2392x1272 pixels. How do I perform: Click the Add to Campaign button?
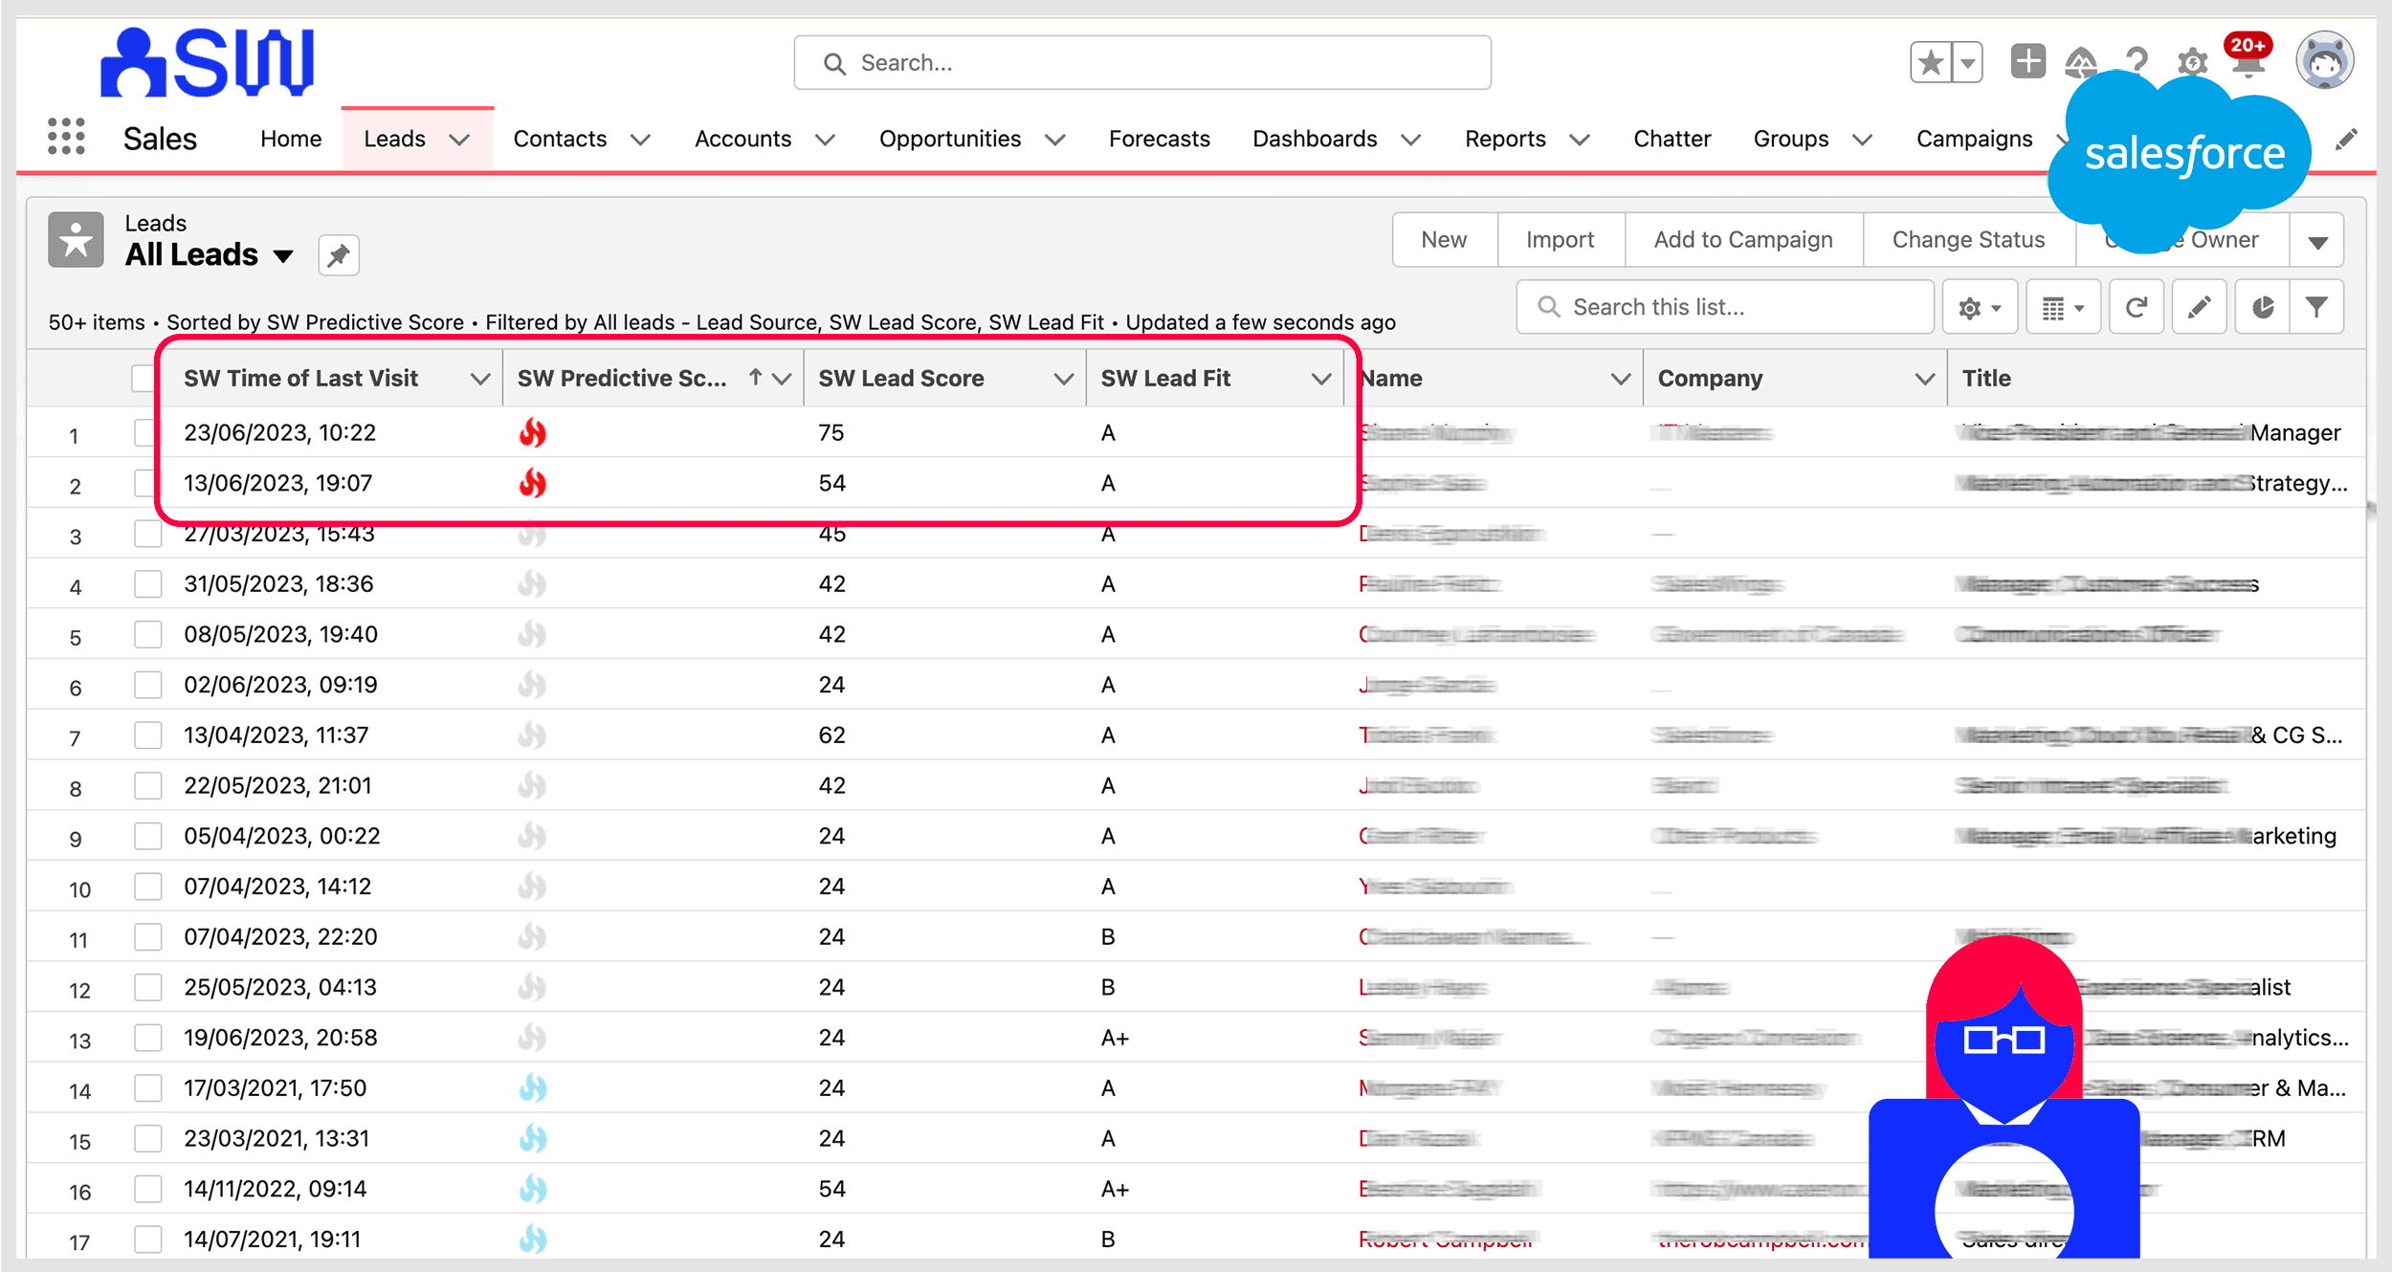click(x=1742, y=240)
